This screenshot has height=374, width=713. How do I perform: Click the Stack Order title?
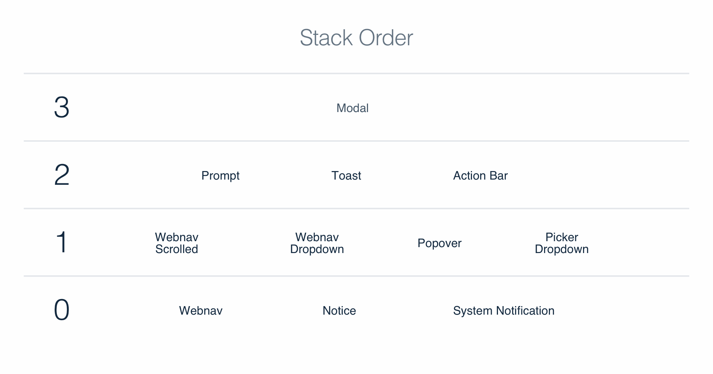(x=356, y=38)
